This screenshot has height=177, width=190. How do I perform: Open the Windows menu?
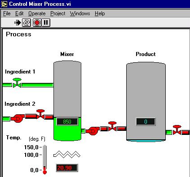point(80,13)
